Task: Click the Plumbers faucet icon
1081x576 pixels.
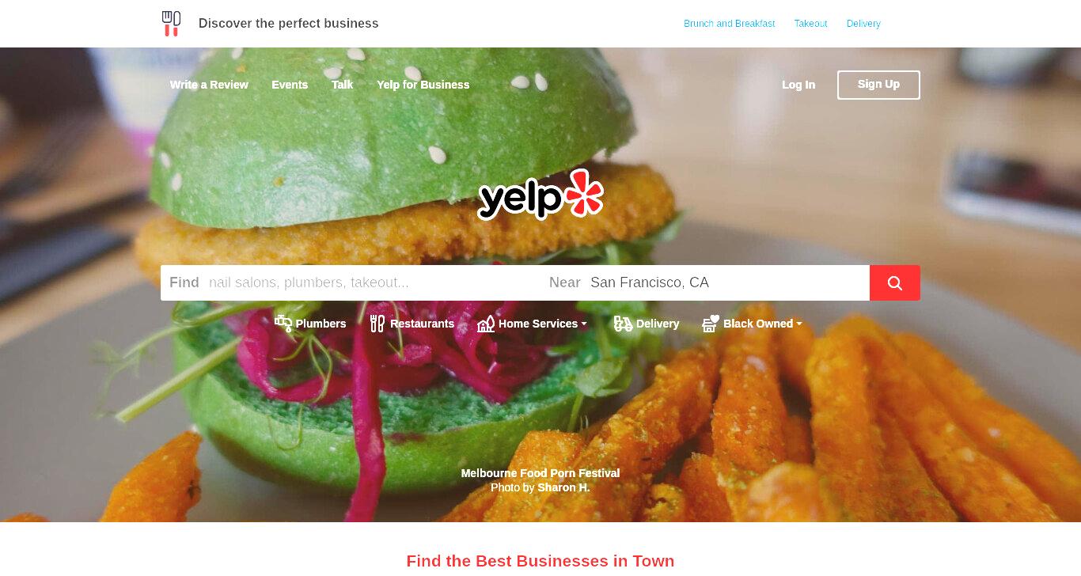Action: click(x=283, y=324)
